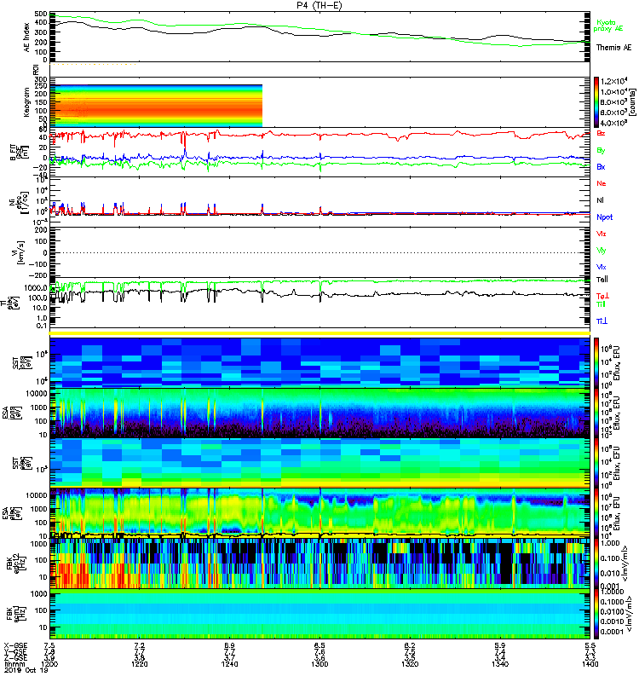
Task: Click the 1240 time tick label
Action: coord(229,664)
